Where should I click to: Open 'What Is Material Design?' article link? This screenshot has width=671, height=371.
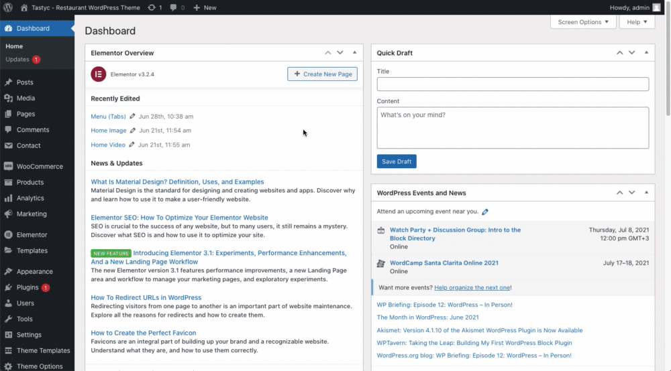[x=177, y=181]
